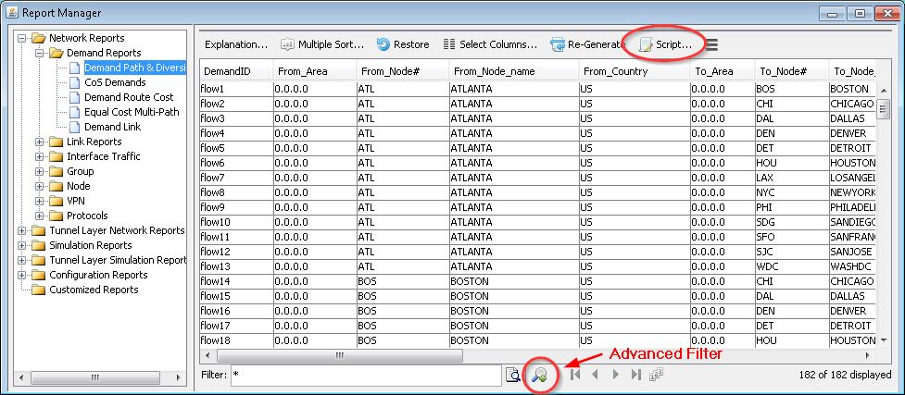Expand the Configuration Reports node

click(22, 275)
